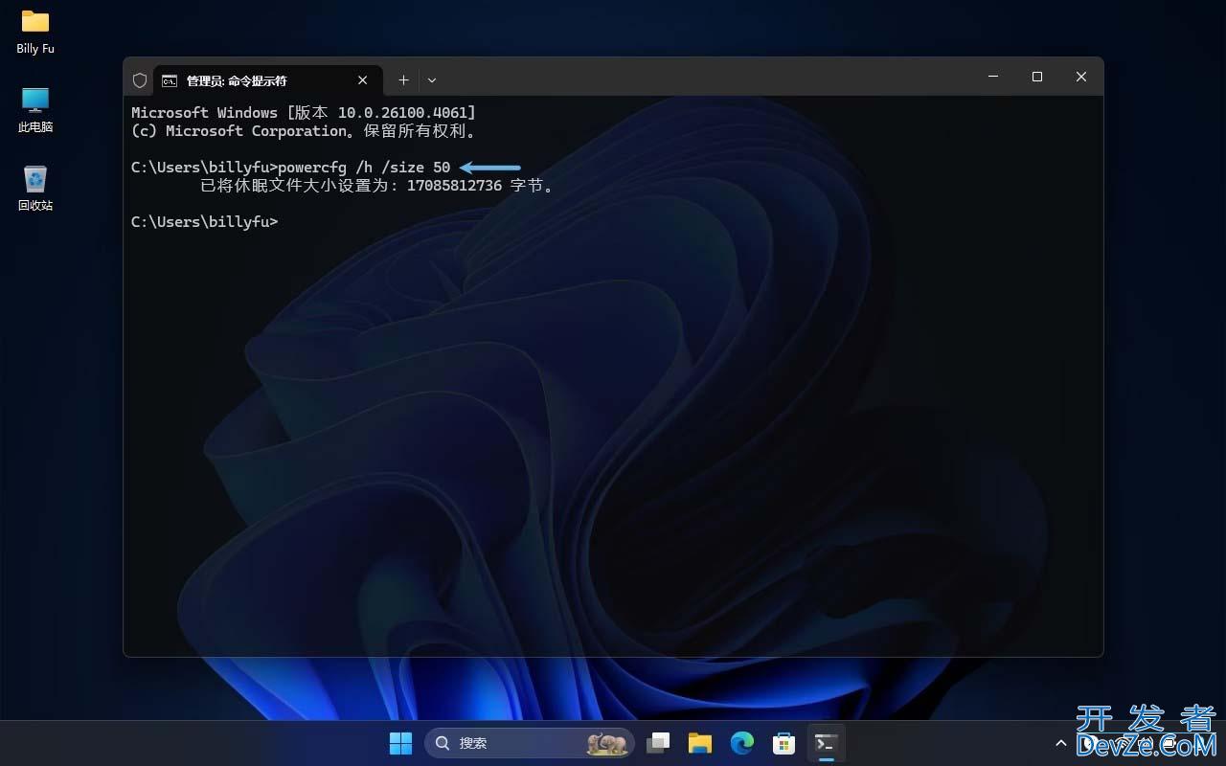Close the 命令提示符 tab
1226x766 pixels.
[363, 80]
